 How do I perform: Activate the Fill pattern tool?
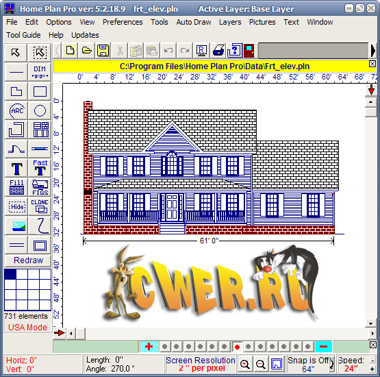(16, 187)
